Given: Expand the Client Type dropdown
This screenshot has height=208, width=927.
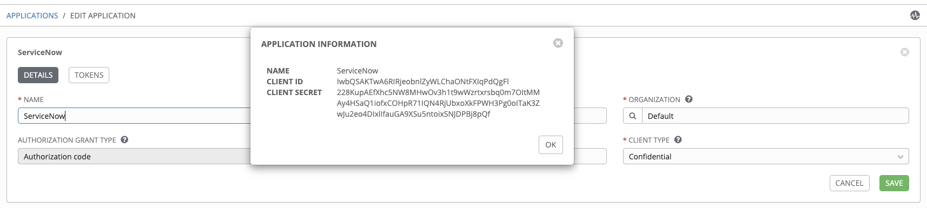Looking at the screenshot, I should [x=766, y=156].
